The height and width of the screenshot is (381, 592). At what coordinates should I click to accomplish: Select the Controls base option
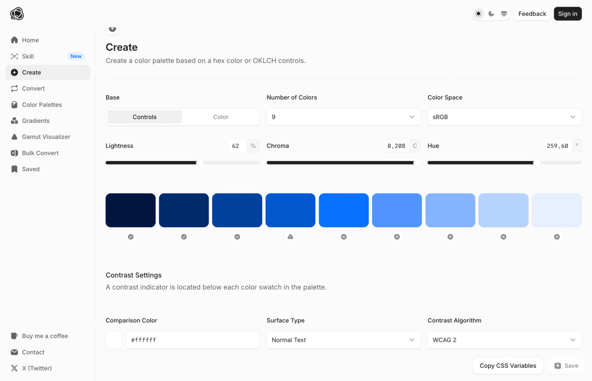(145, 117)
